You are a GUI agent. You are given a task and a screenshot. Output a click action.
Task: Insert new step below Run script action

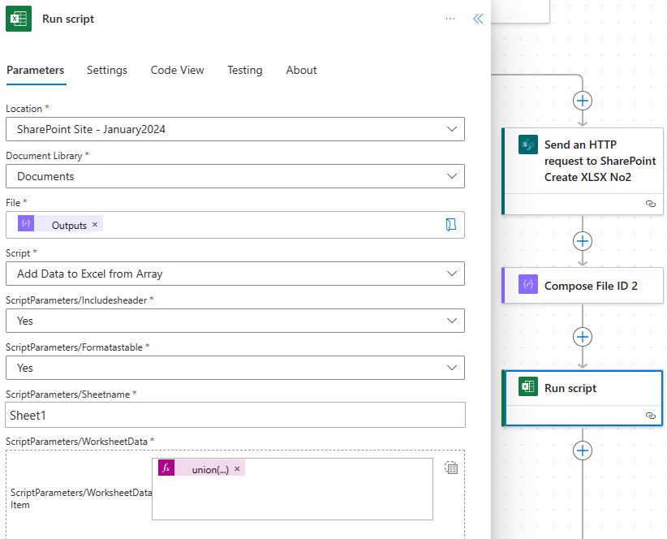(583, 451)
